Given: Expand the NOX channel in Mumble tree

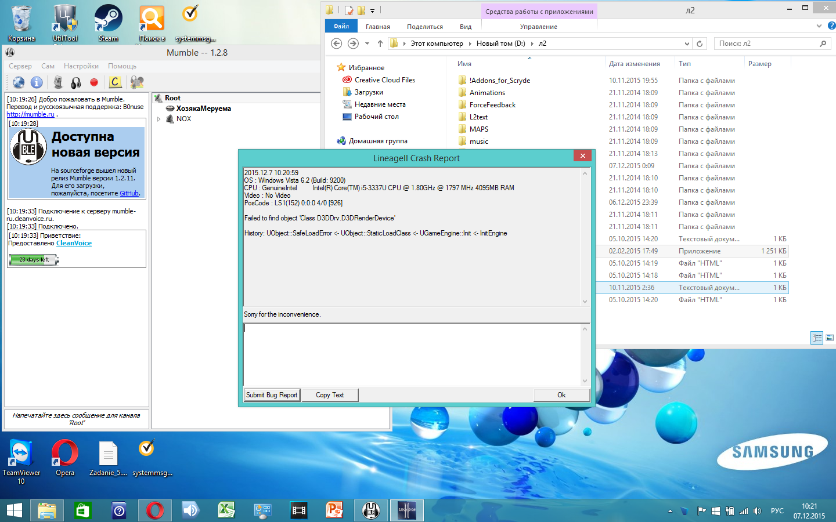Looking at the screenshot, I should click(x=159, y=119).
